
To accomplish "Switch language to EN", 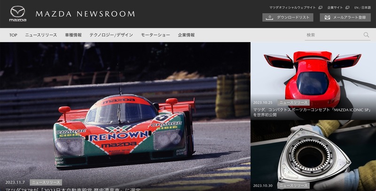I will 356,7.
